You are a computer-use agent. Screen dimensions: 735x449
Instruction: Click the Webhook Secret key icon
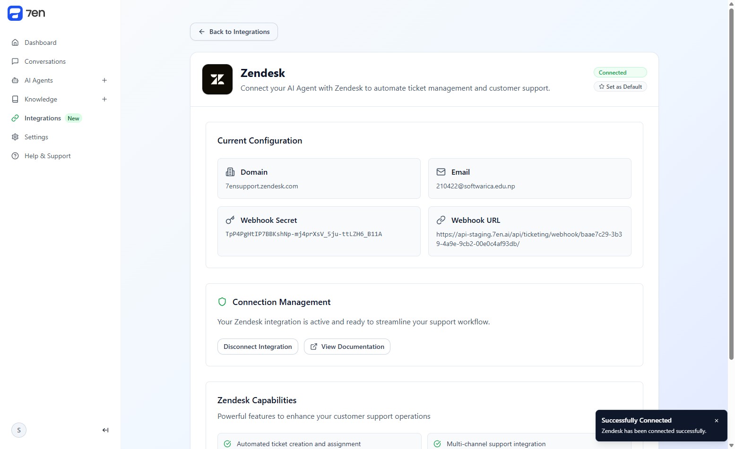pos(230,220)
